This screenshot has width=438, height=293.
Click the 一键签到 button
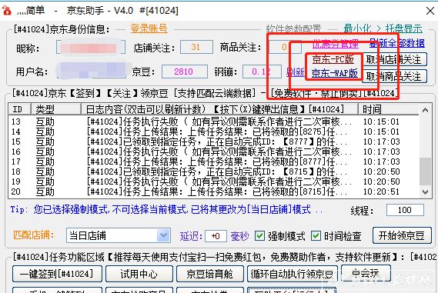pyautogui.click(x=57, y=274)
